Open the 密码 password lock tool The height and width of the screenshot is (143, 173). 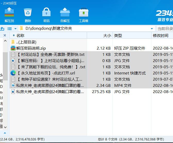tap(46, 15)
